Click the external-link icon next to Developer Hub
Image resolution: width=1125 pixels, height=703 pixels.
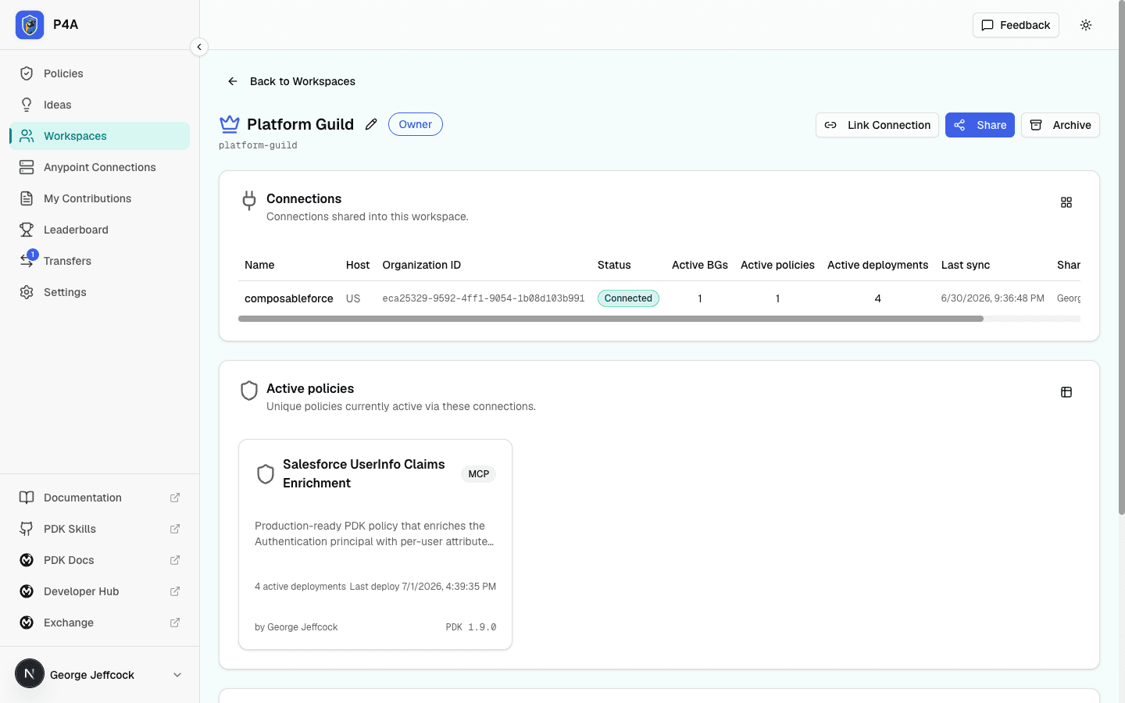point(175,591)
